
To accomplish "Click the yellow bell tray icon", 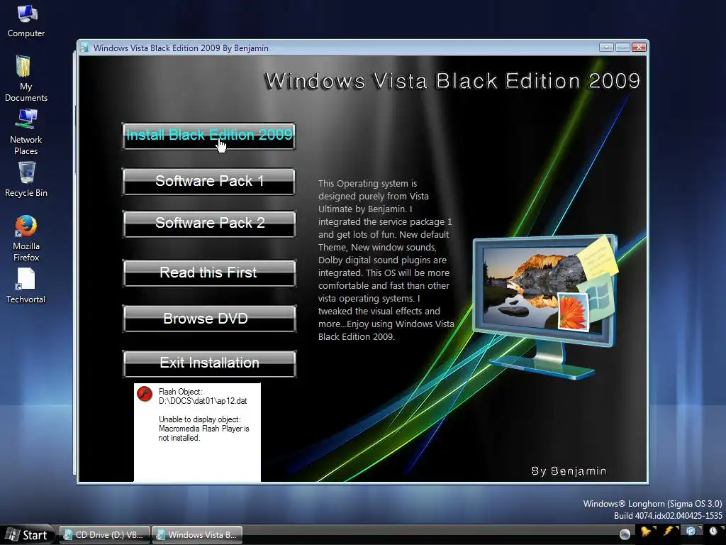I will point(646,532).
